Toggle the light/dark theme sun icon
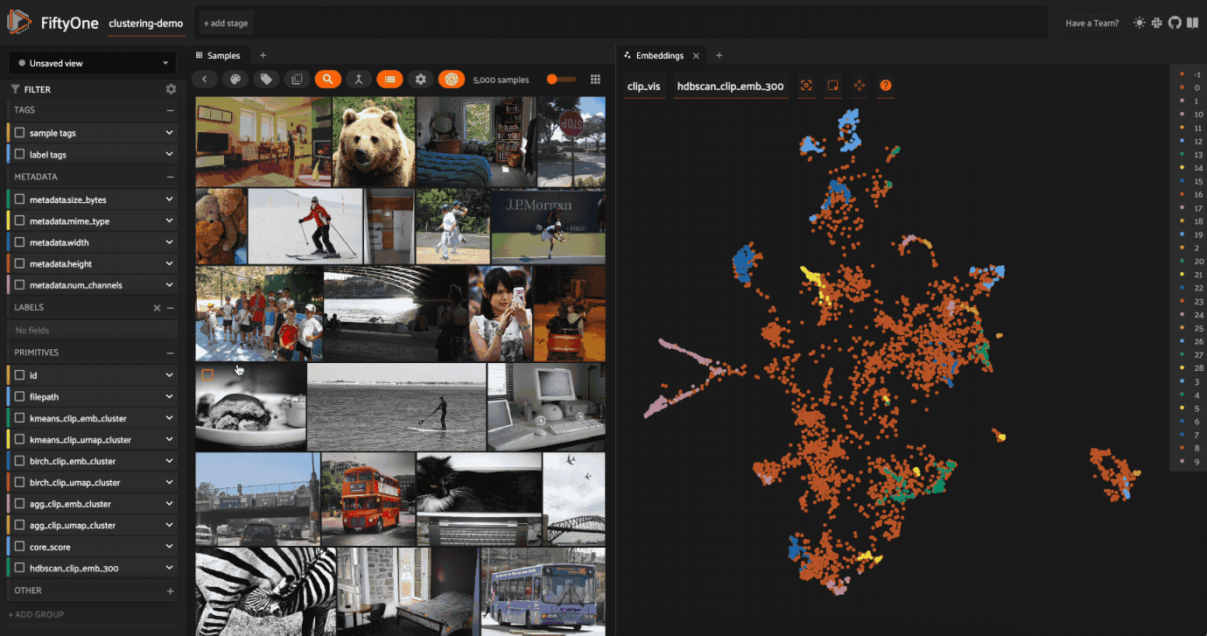This screenshot has width=1207, height=636. [1139, 23]
